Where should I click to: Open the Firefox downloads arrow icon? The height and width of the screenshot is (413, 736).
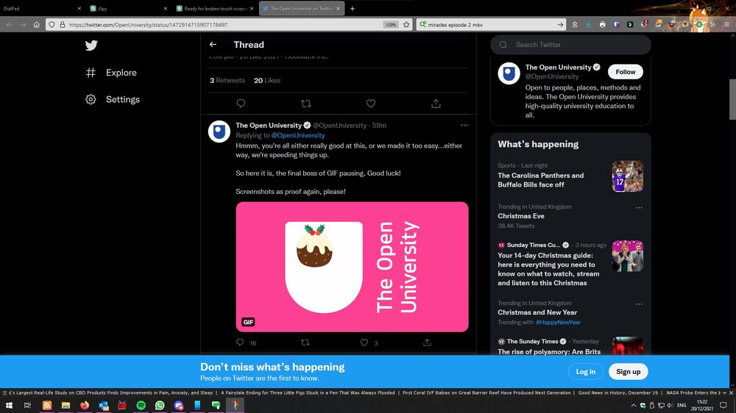click(589, 24)
